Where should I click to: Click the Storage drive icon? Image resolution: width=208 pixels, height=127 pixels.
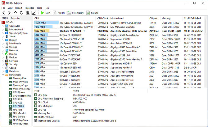7,47
